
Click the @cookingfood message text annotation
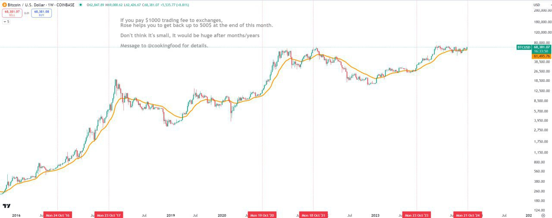click(164, 46)
